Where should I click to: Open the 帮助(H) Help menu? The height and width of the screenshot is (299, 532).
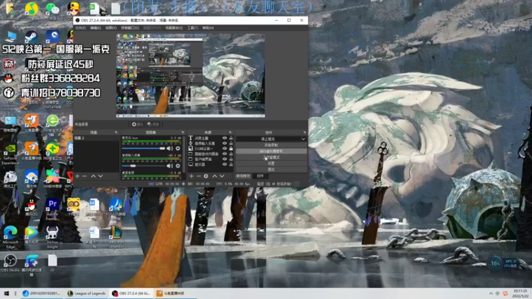(x=208, y=28)
